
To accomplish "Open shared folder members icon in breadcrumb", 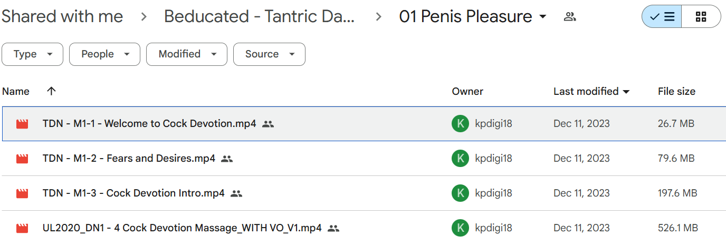I will (x=570, y=17).
